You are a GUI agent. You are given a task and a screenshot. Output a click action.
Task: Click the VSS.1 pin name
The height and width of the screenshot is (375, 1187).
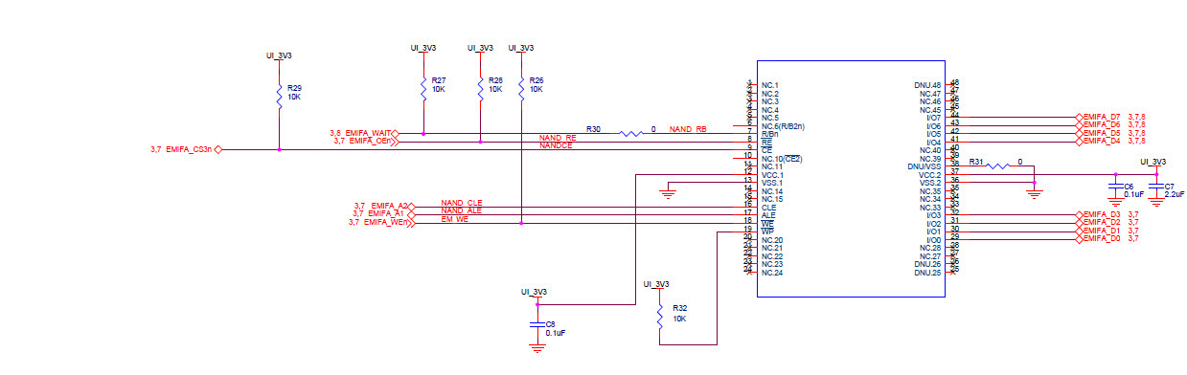click(x=772, y=183)
